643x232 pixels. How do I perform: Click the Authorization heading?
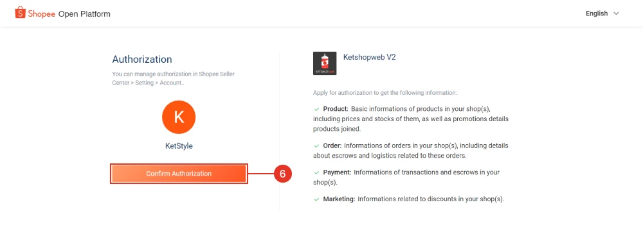(142, 59)
